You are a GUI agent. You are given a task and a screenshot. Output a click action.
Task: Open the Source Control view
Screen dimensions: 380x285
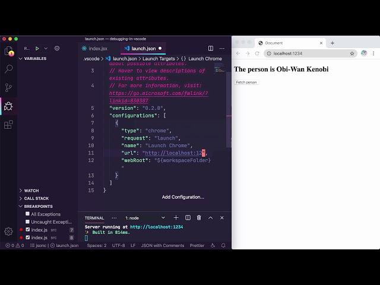pos(9,87)
